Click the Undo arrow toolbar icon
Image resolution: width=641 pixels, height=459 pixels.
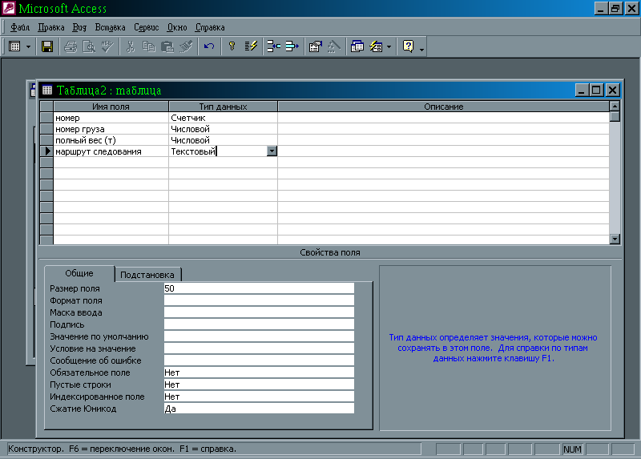pyautogui.click(x=209, y=46)
